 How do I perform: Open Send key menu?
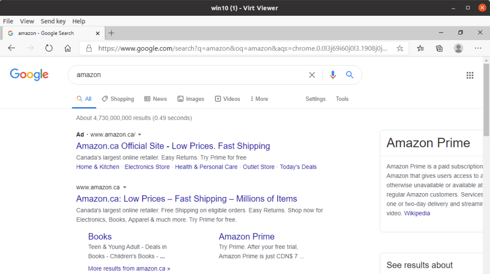click(53, 21)
